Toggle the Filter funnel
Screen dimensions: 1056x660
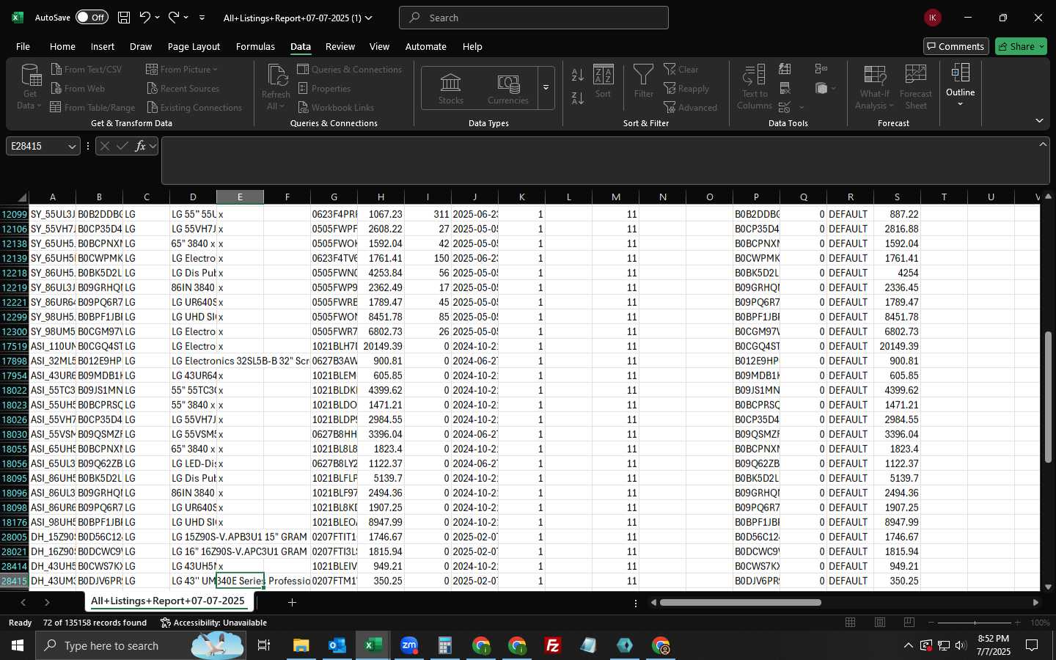pyautogui.click(x=643, y=81)
